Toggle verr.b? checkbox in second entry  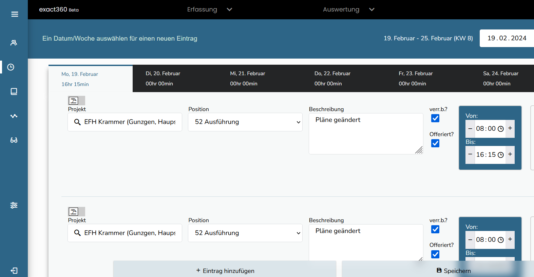pyautogui.click(x=435, y=229)
